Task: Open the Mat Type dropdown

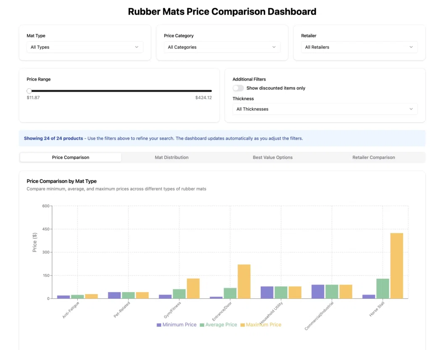Action: click(x=85, y=47)
